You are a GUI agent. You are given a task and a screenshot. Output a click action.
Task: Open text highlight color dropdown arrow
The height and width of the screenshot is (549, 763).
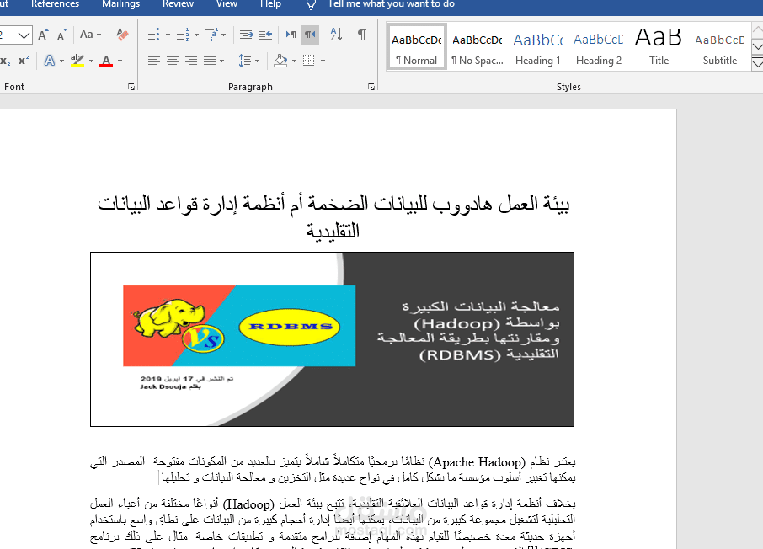coord(91,61)
